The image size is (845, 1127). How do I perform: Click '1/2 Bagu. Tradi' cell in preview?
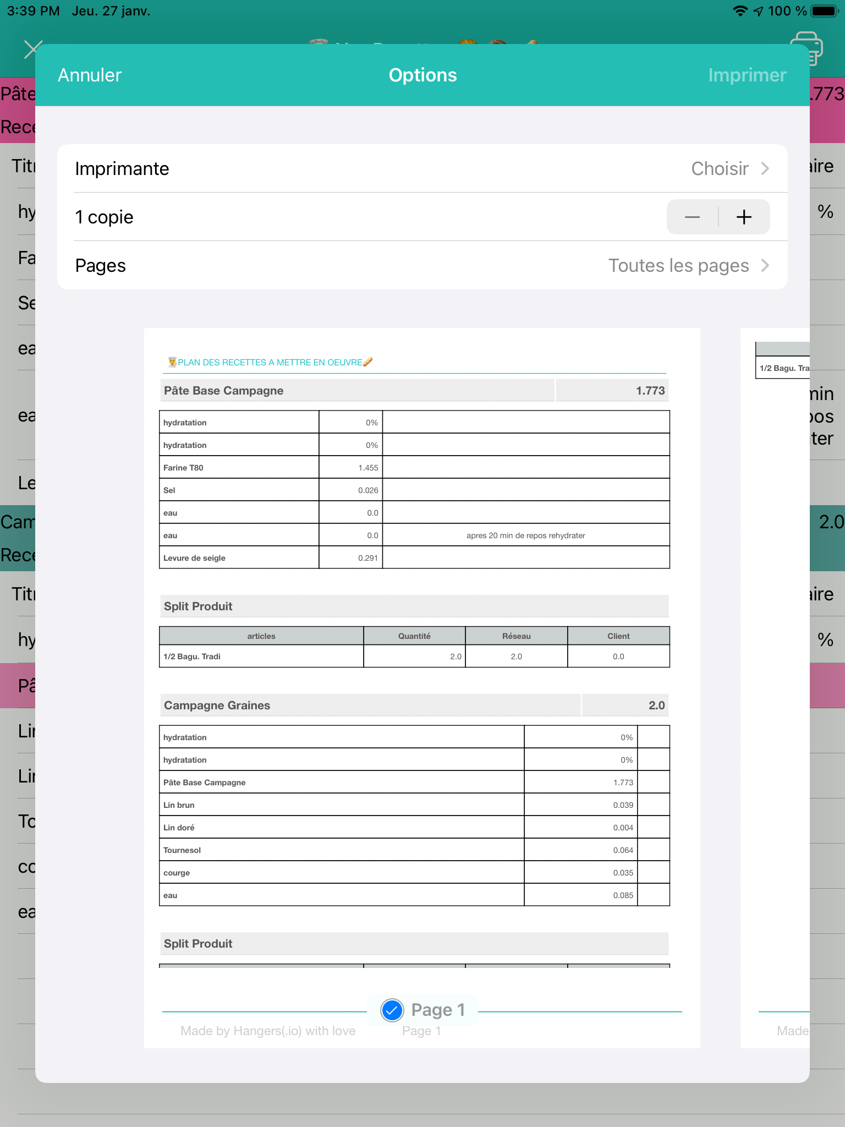(261, 656)
